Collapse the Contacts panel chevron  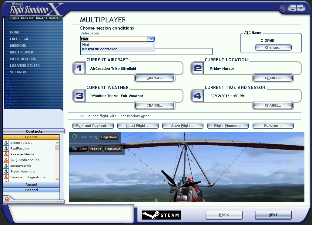pos(62,131)
